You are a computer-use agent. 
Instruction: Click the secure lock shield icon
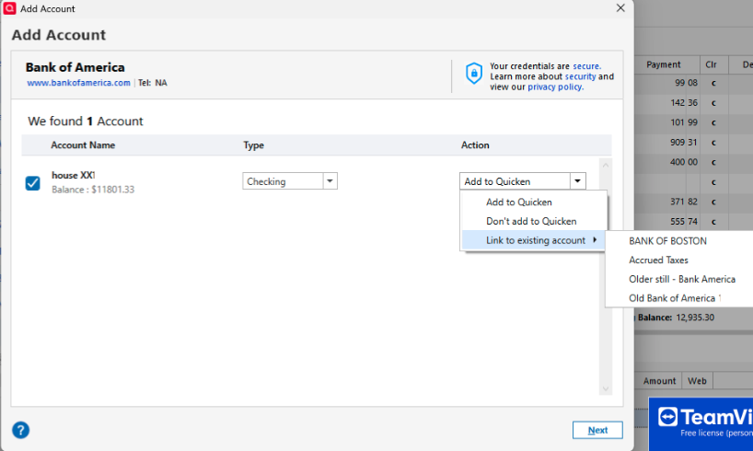pyautogui.click(x=473, y=73)
